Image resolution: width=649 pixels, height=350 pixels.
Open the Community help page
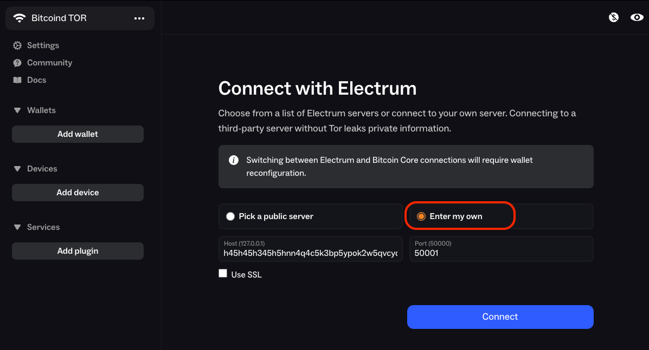point(49,63)
